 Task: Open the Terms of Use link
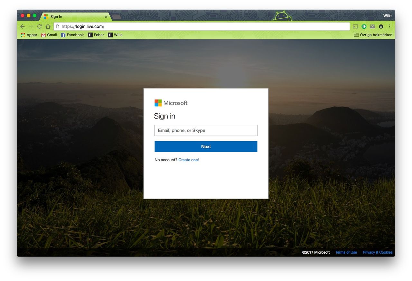346,252
